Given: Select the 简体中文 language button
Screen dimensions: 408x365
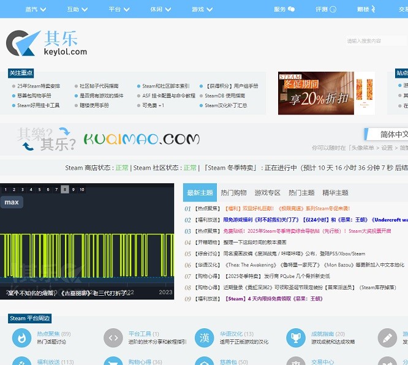Looking at the screenshot, I should [386, 134].
